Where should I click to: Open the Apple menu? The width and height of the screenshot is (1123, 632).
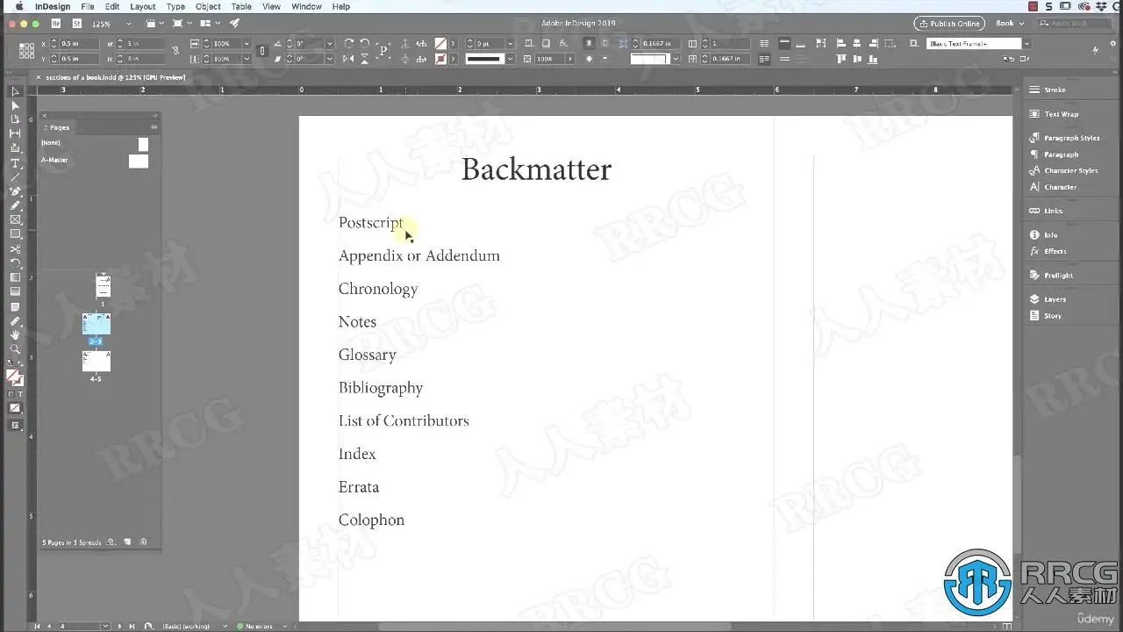pos(19,6)
